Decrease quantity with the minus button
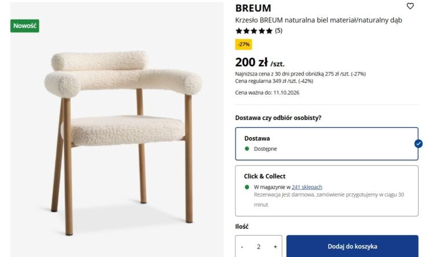 pyautogui.click(x=242, y=247)
